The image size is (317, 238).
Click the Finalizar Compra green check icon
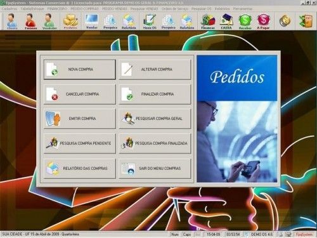(x=127, y=94)
